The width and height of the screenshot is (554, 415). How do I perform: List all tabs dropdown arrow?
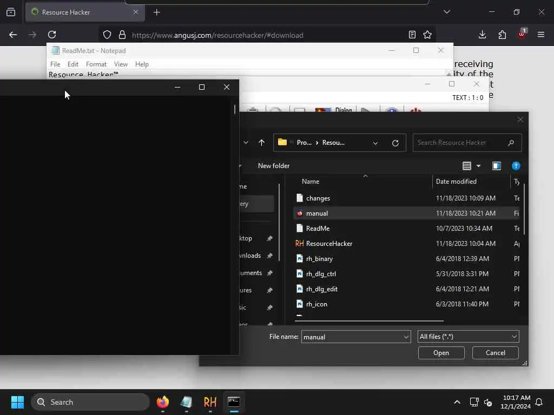[x=446, y=12]
